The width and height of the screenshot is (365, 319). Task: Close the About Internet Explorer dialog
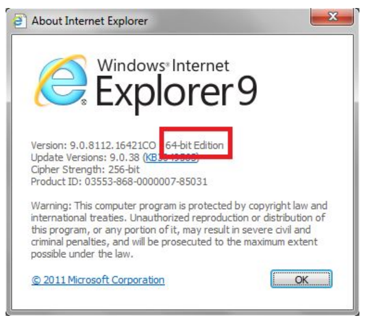(332, 17)
